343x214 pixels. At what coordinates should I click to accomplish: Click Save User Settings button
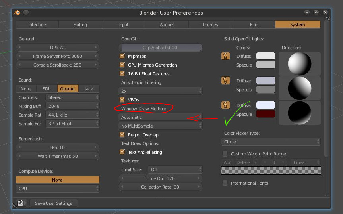tap(54, 203)
